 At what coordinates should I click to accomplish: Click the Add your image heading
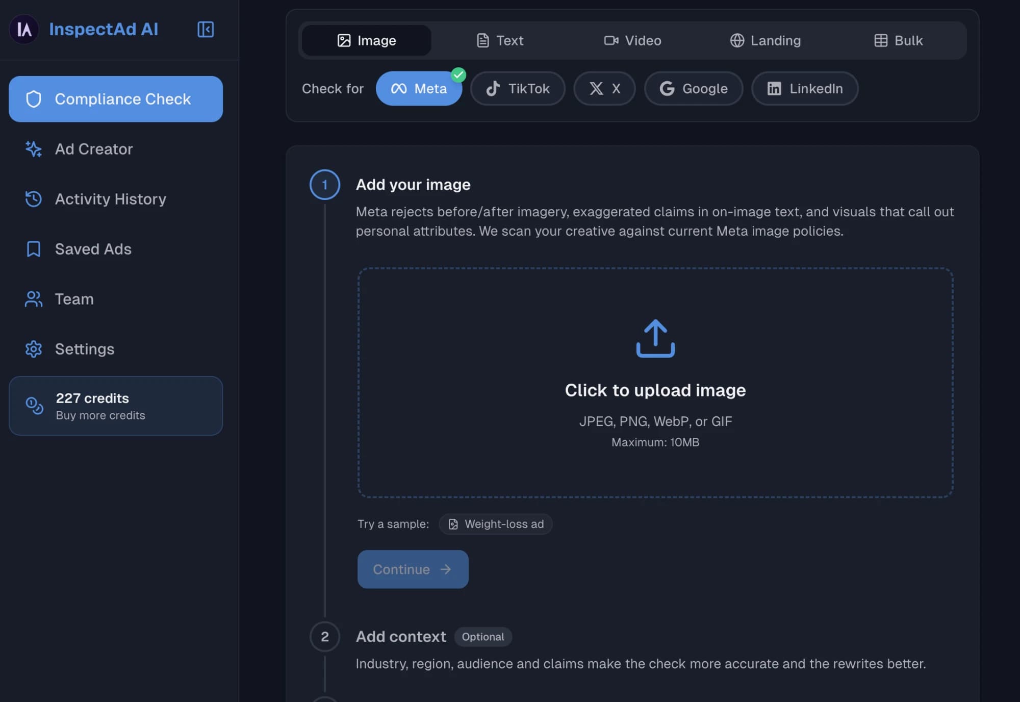coord(413,185)
